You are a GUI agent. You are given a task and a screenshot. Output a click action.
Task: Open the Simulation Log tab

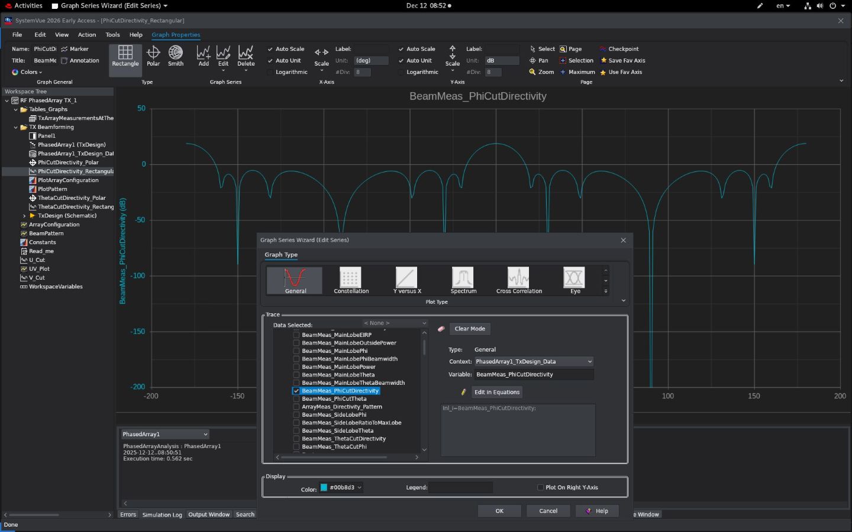(x=162, y=515)
